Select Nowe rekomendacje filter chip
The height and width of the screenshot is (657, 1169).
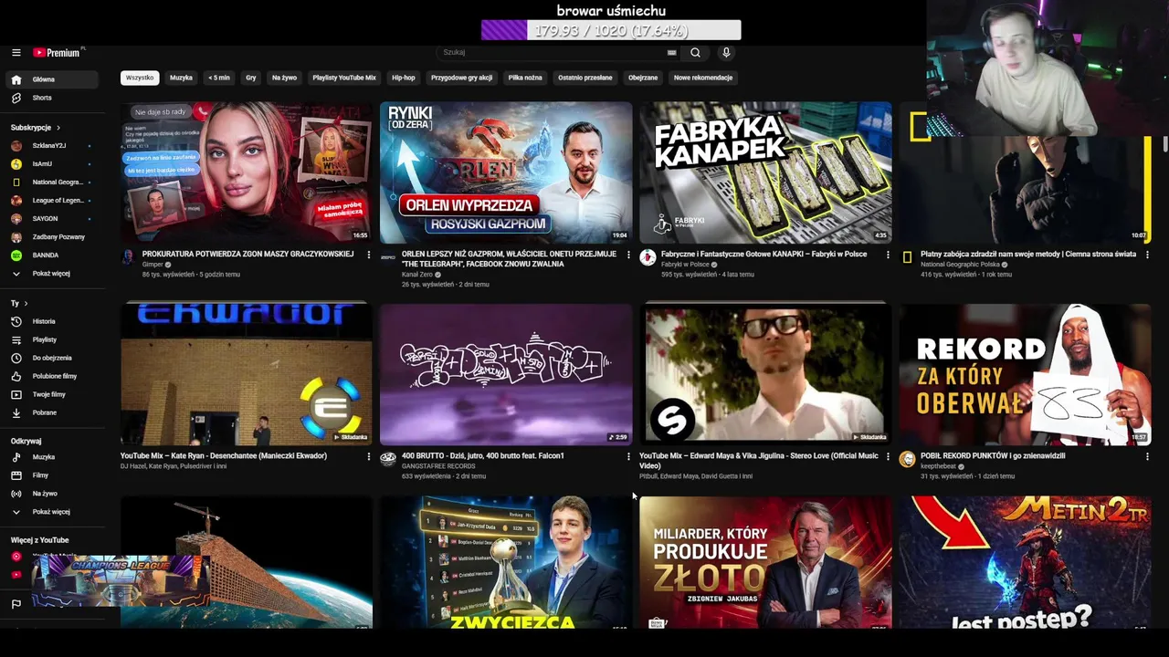pyautogui.click(x=703, y=78)
